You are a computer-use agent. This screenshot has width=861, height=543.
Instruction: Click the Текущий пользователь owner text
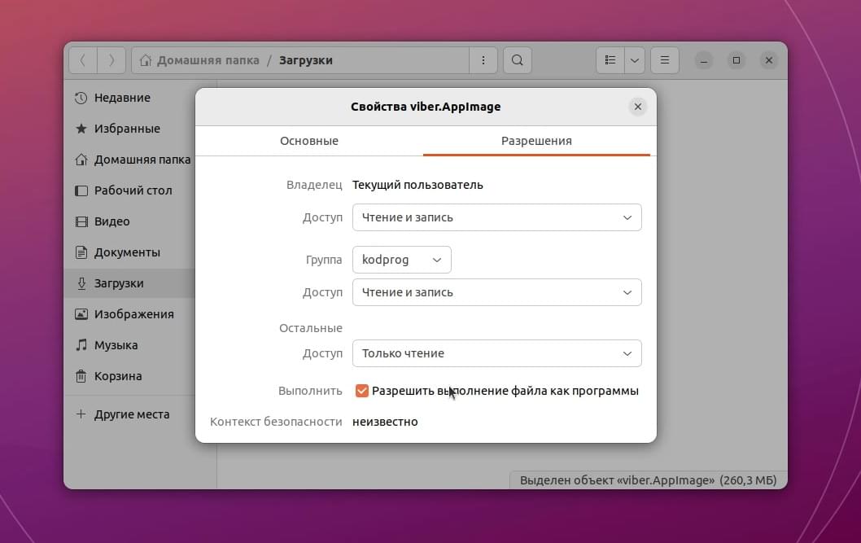click(417, 185)
